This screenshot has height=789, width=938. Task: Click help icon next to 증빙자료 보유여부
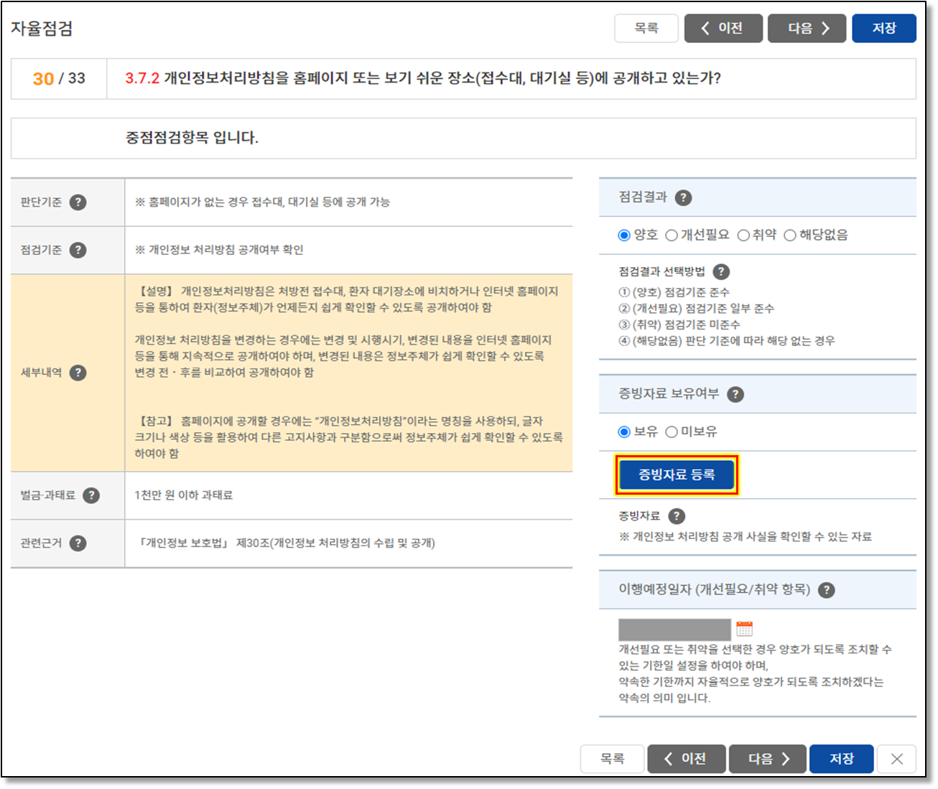pyautogui.click(x=735, y=394)
